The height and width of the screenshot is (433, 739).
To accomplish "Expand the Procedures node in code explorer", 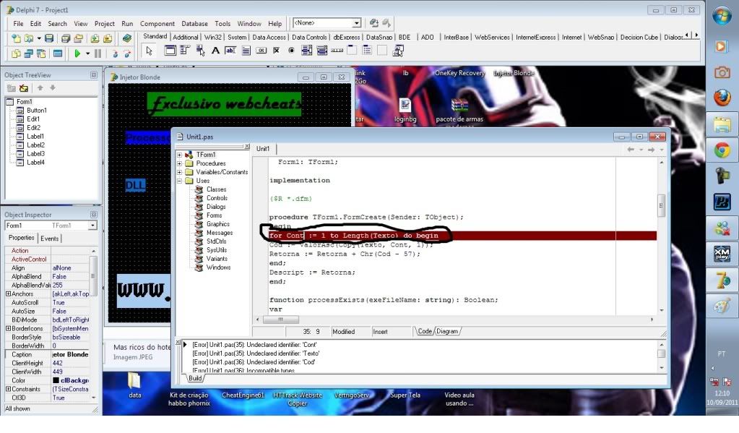I will [180, 163].
